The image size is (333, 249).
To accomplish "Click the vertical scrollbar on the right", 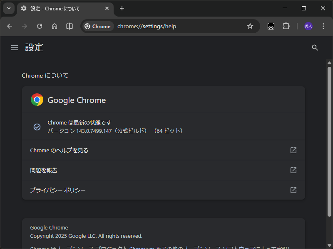I will [329, 124].
